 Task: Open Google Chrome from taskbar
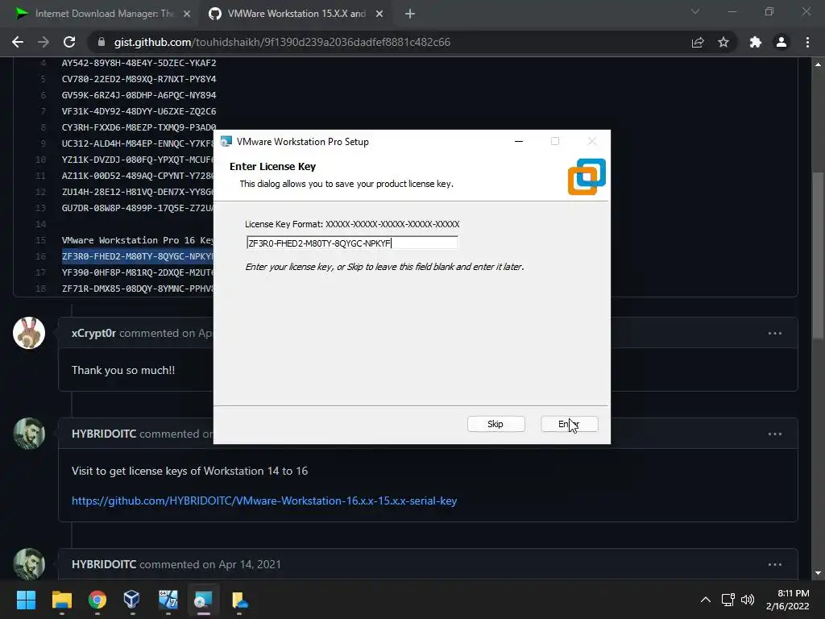click(x=97, y=600)
